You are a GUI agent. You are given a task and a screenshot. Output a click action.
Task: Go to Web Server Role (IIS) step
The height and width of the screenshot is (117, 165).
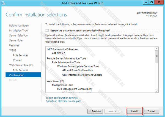21,65
